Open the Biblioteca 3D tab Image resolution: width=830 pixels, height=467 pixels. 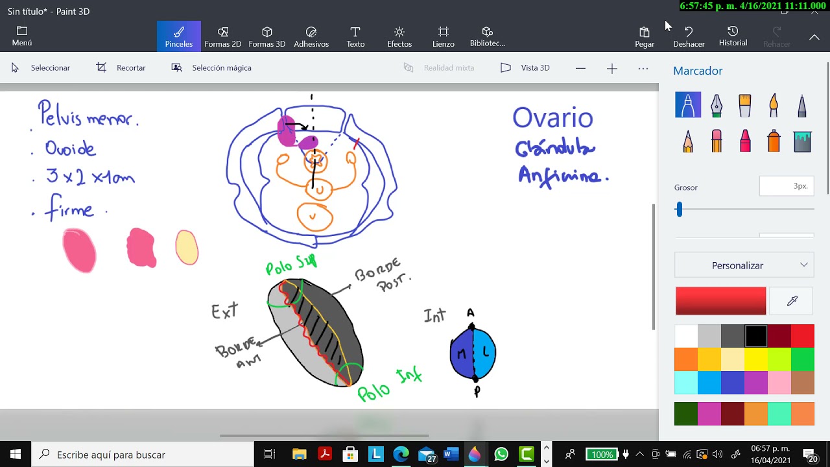pyautogui.click(x=488, y=36)
